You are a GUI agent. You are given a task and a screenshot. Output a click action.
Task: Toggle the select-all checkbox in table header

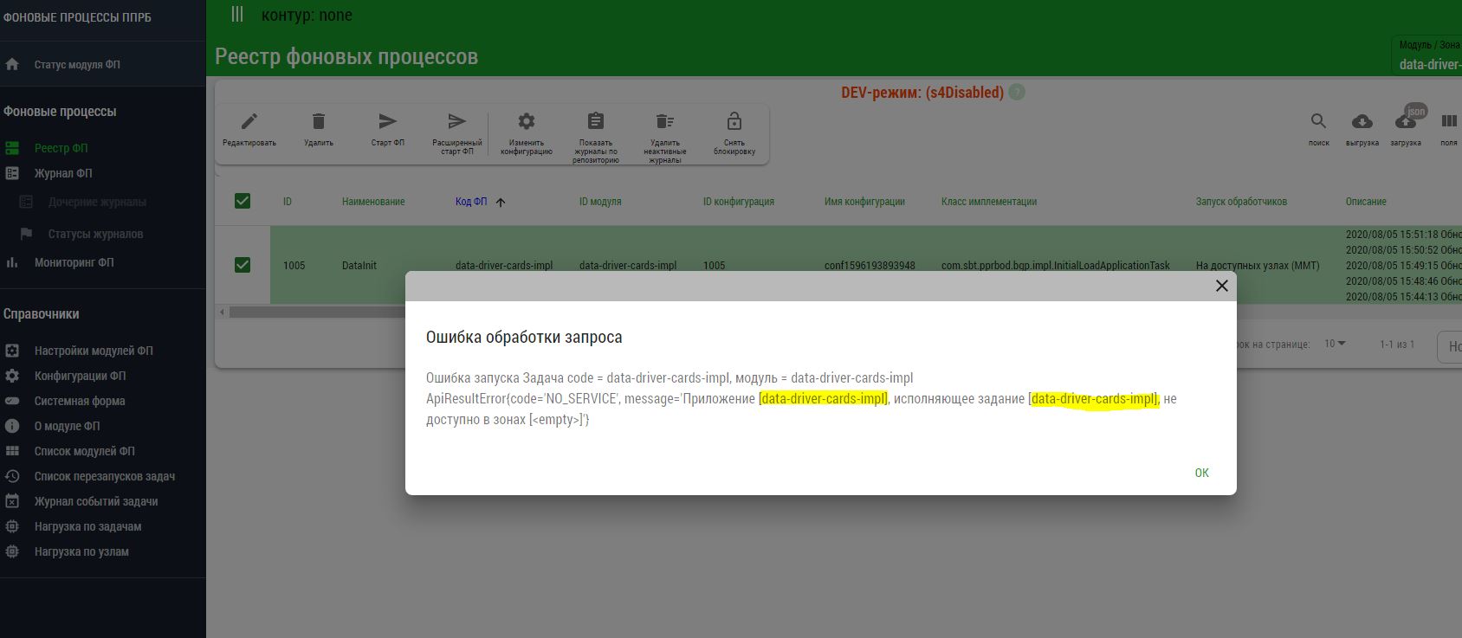243,201
